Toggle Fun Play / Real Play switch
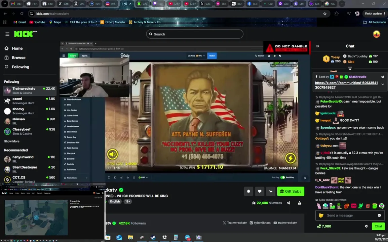Screen dimensions: 388x242 pyautogui.click(x=282, y=177)
